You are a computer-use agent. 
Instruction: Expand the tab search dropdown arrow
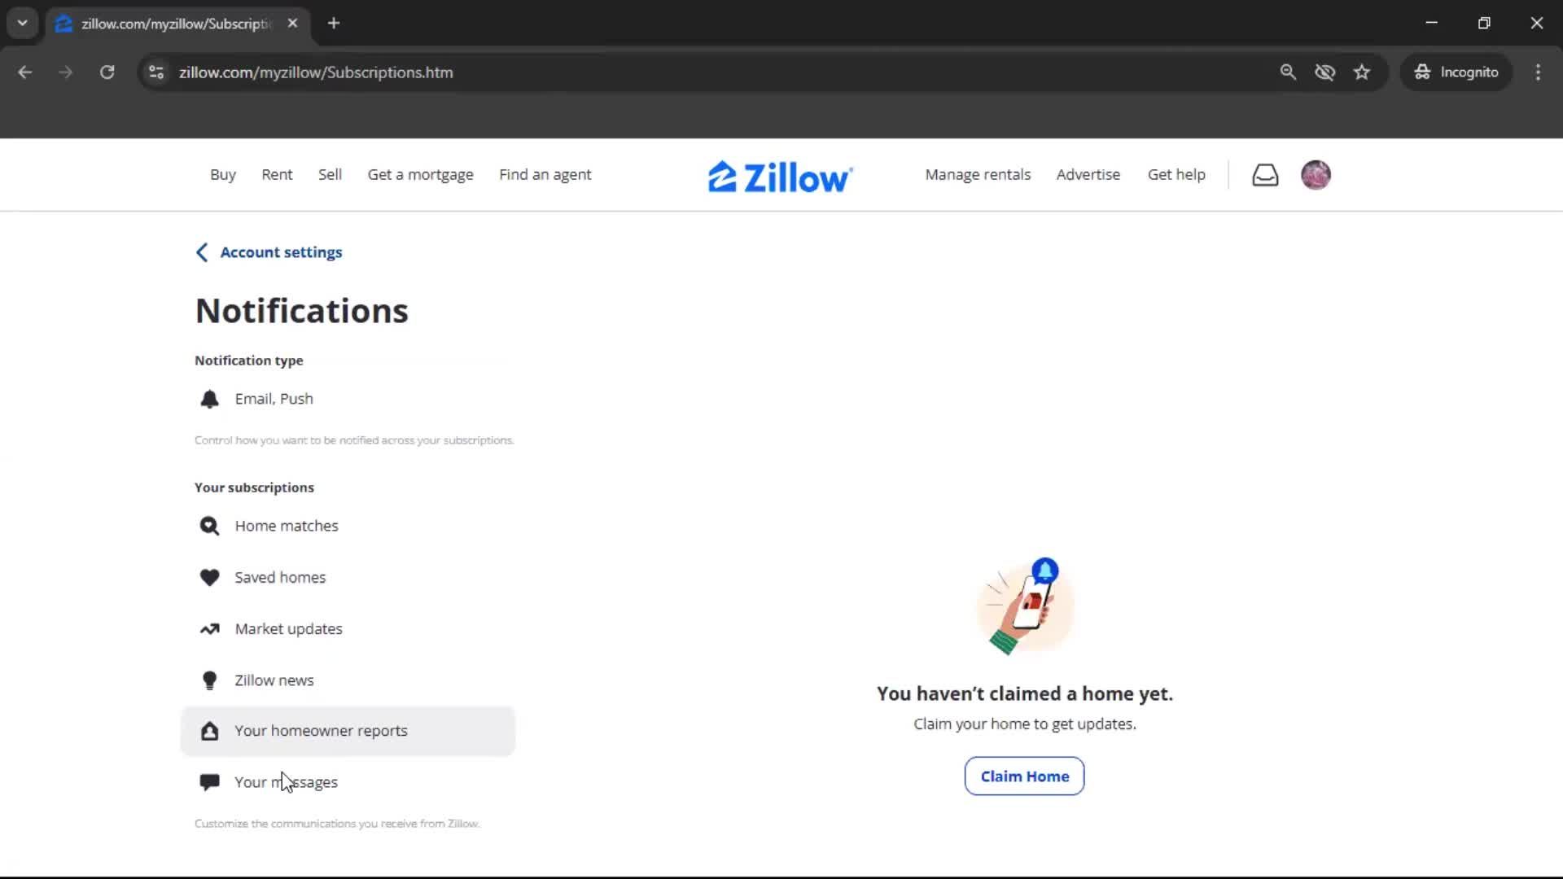[23, 23]
